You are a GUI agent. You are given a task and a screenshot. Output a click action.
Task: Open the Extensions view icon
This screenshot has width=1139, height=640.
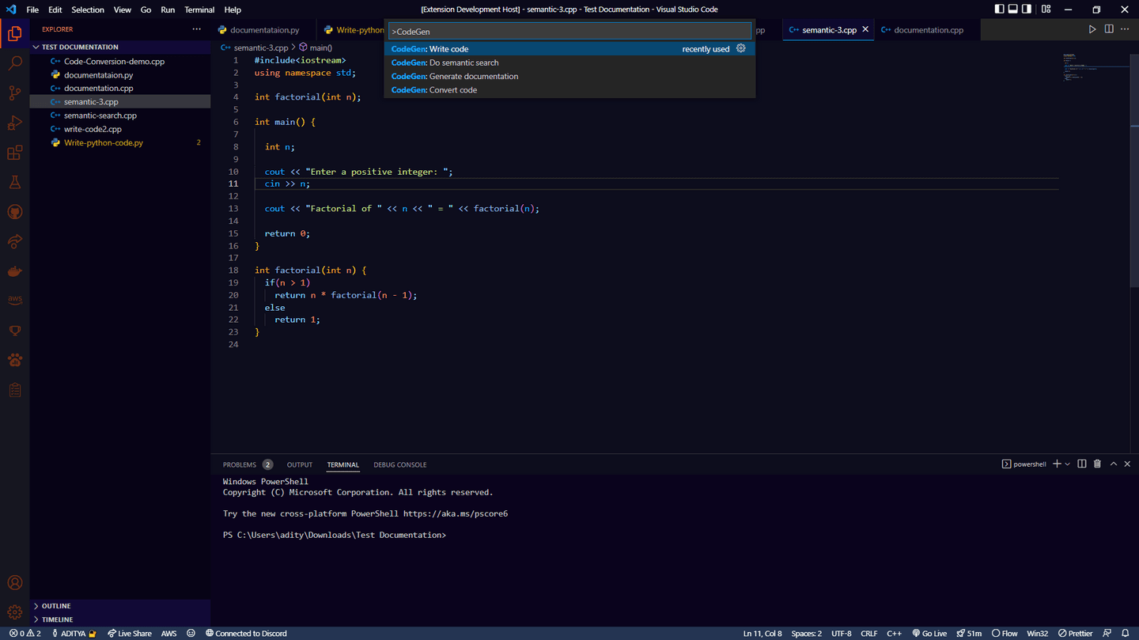pyautogui.click(x=15, y=153)
